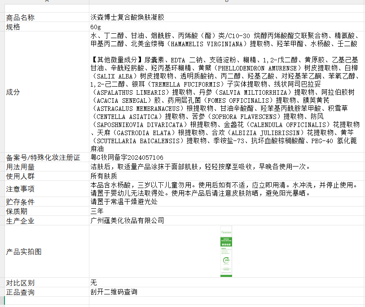Click the caution text starting with 本品含水杨酸

pyautogui.click(x=224, y=189)
